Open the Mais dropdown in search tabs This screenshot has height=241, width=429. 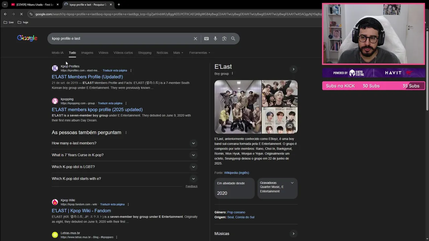pyautogui.click(x=178, y=53)
